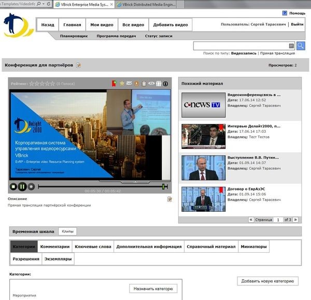The width and height of the screenshot is (311, 300).
Task: Open Все видео section
Action: pyautogui.click(x=133, y=25)
